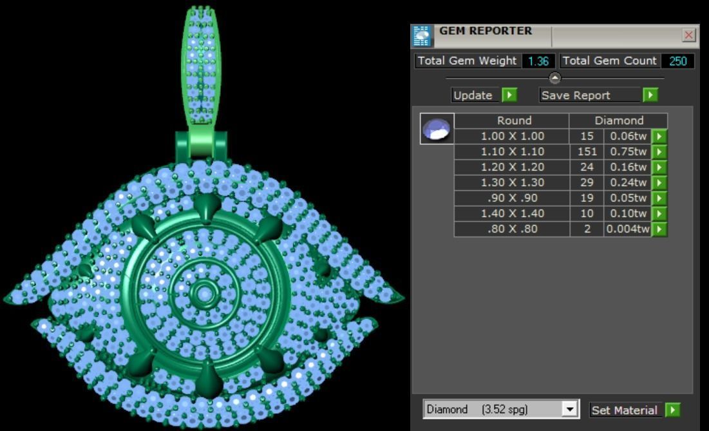This screenshot has width=709, height=431.
Task: Click the Update button
Action: click(x=476, y=95)
